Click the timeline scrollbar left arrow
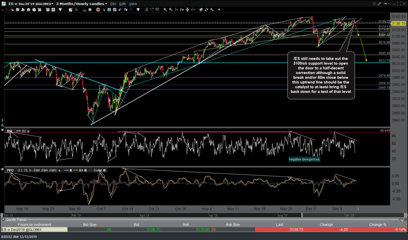Viewport: 408px width, 240px height. click(x=2, y=215)
